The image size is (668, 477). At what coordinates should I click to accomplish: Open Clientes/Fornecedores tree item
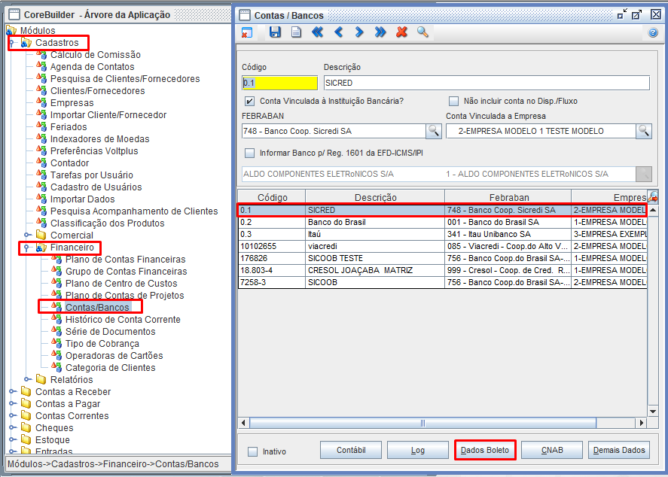click(x=98, y=90)
